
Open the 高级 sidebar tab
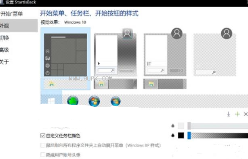(4, 50)
